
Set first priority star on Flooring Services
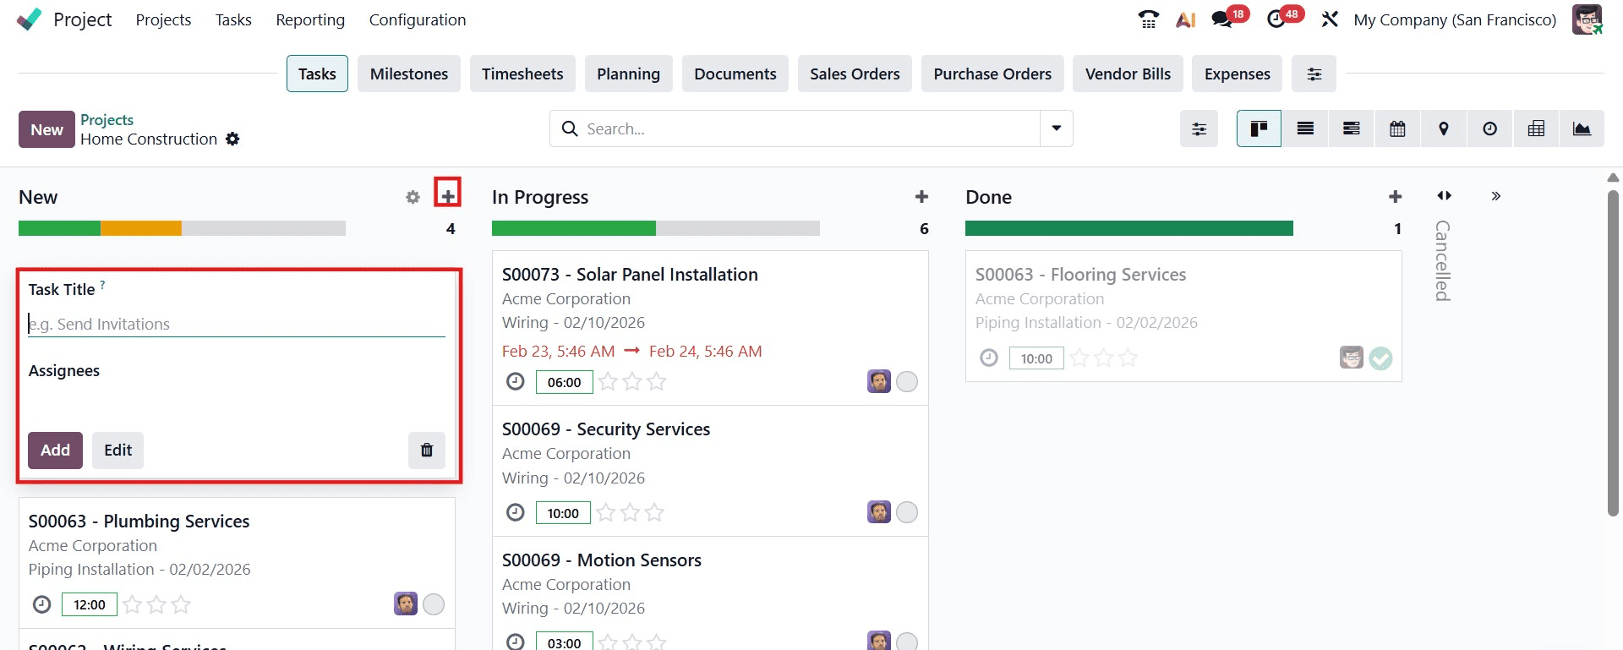point(1079,358)
